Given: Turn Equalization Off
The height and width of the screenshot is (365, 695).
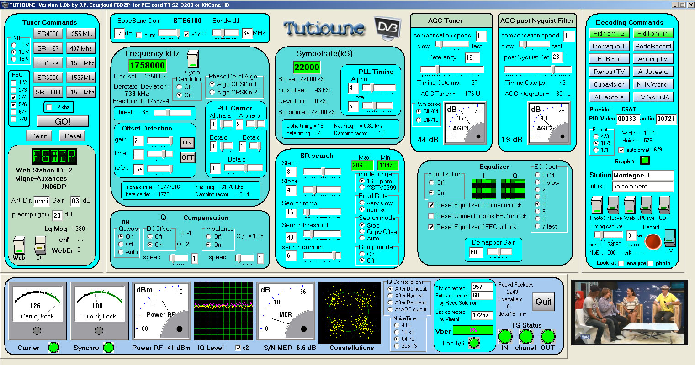Looking at the screenshot, I should (431, 182).
